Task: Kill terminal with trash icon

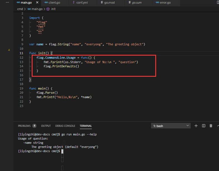Action: pyautogui.click(x=211, y=126)
